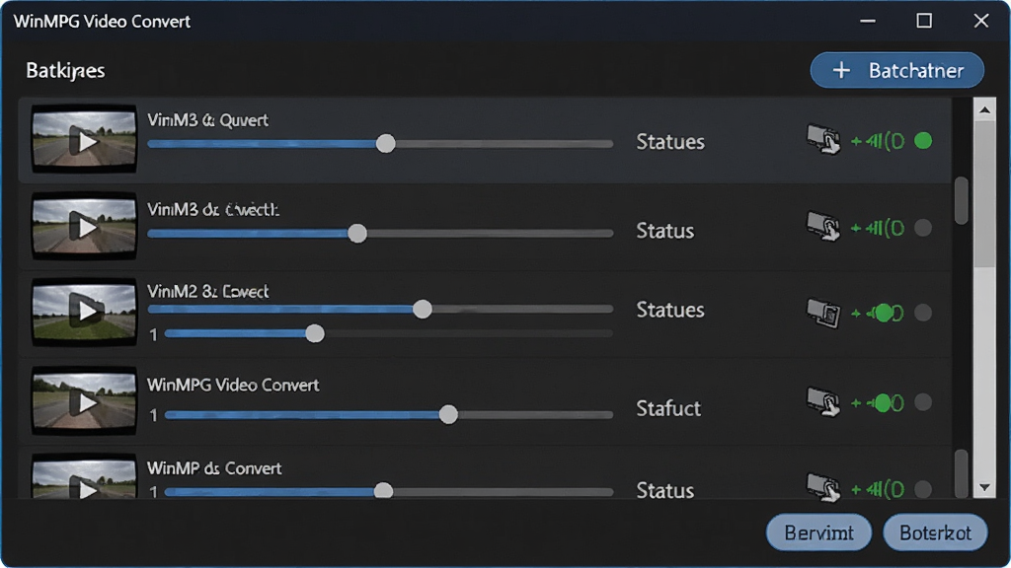Select the grey dot in the ViniM2 row
This screenshot has height=568, width=1011.
(923, 313)
